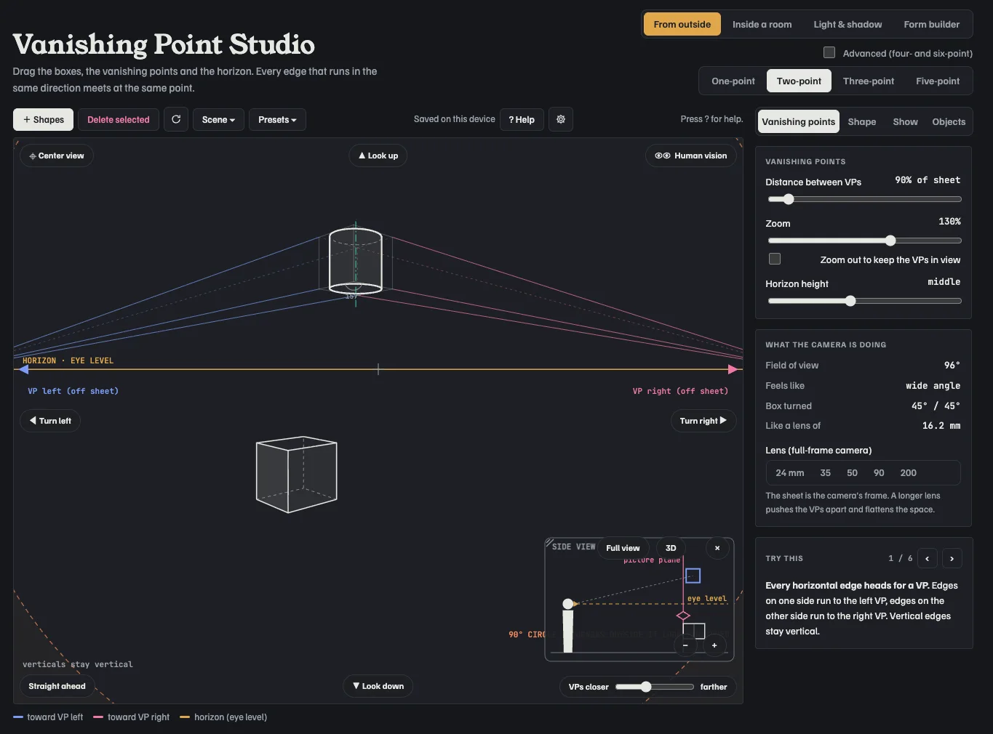This screenshot has width=993, height=734.
Task: Select the cylinder shape on canvas
Action: pyautogui.click(x=356, y=261)
